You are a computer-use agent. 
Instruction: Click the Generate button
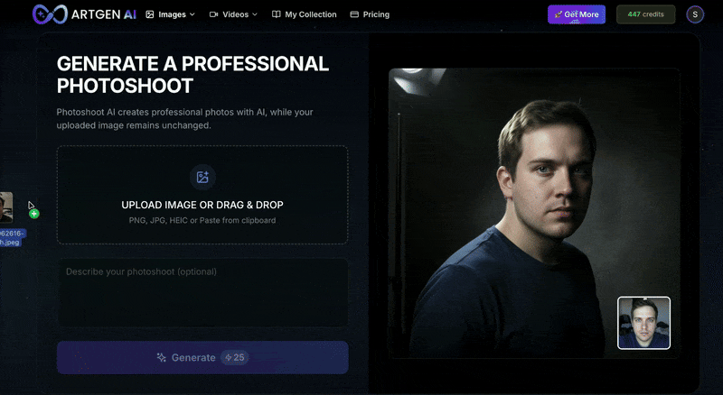(x=202, y=357)
